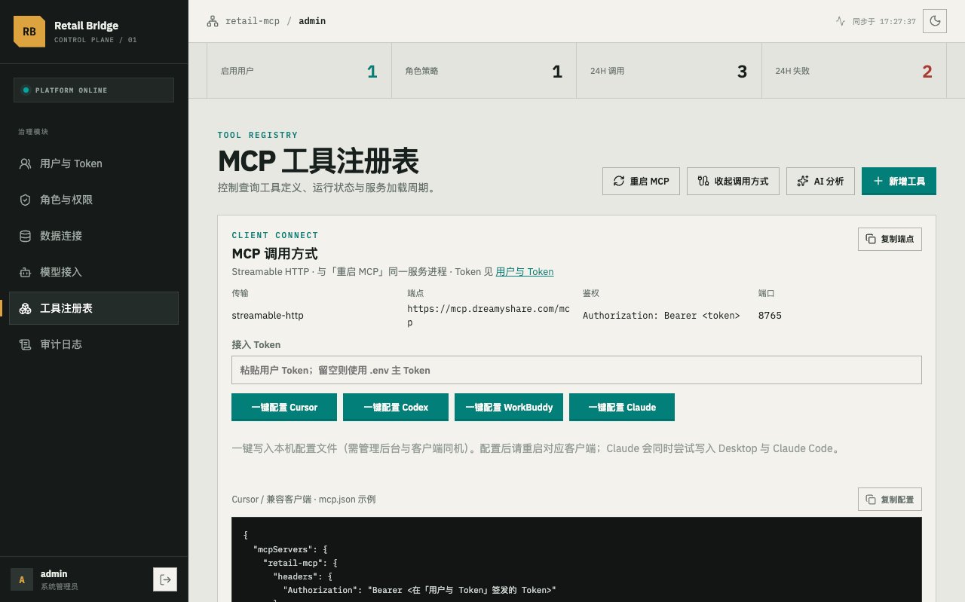Screen dimensions: 965x602
Task: Open 审计日志 page
Action: click(93, 344)
